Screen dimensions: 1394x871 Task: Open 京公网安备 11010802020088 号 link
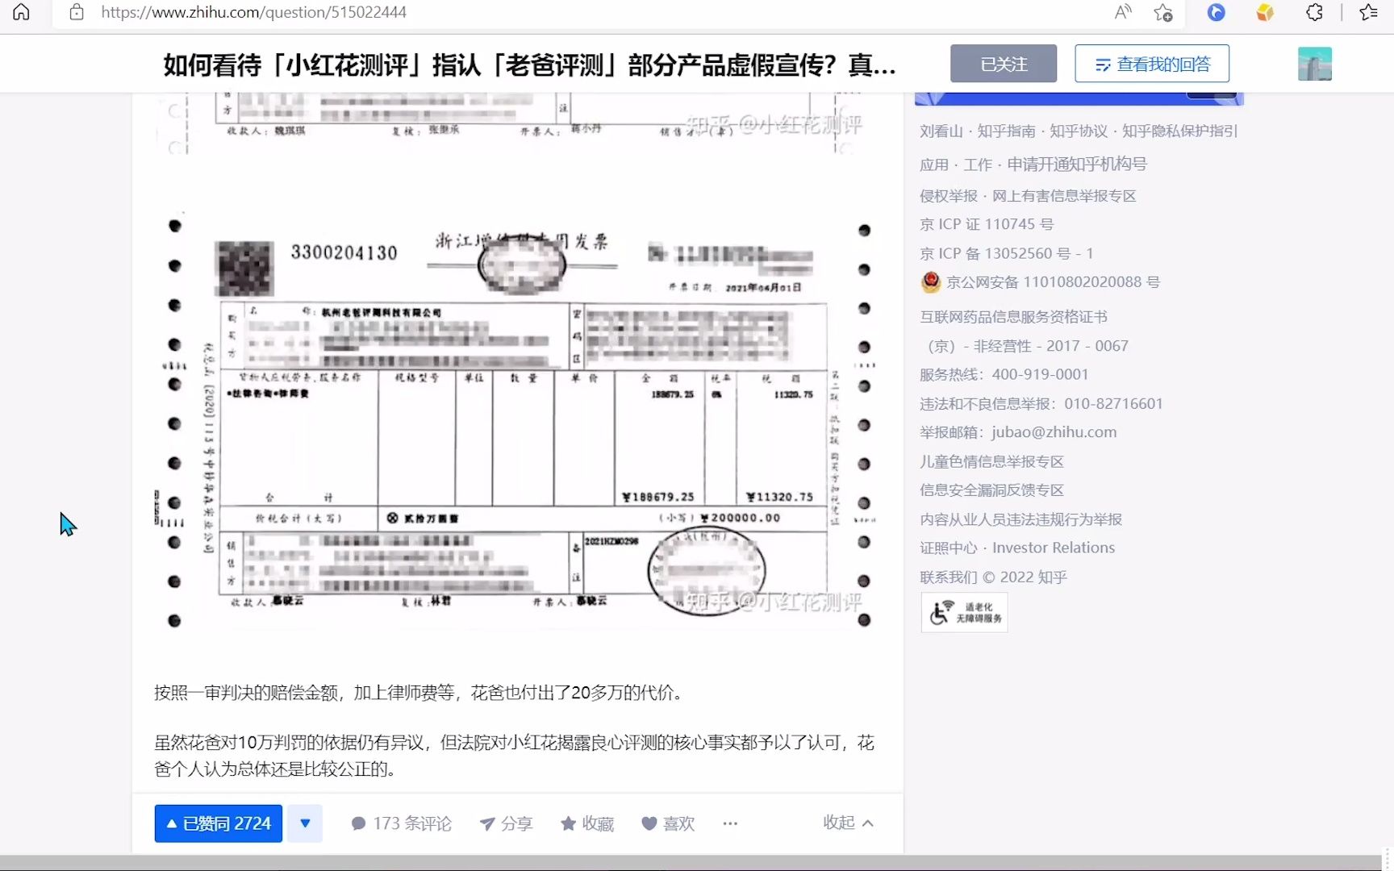pos(1054,282)
